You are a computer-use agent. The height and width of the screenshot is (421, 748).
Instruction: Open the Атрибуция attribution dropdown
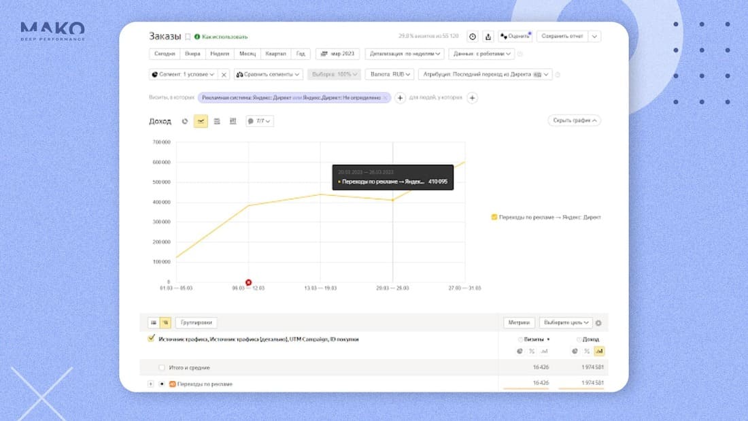tap(485, 74)
